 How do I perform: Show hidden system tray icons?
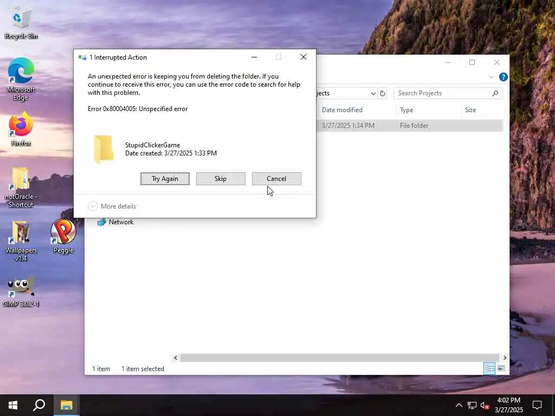click(x=459, y=405)
